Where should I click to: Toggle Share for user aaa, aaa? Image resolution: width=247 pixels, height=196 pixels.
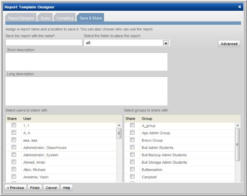click(x=14, y=140)
